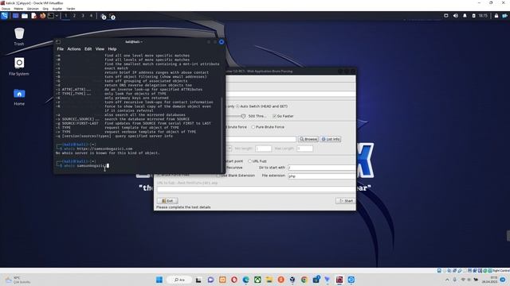Select URL Fuzz radio button
Screen dimensions: 510x286
point(249,160)
